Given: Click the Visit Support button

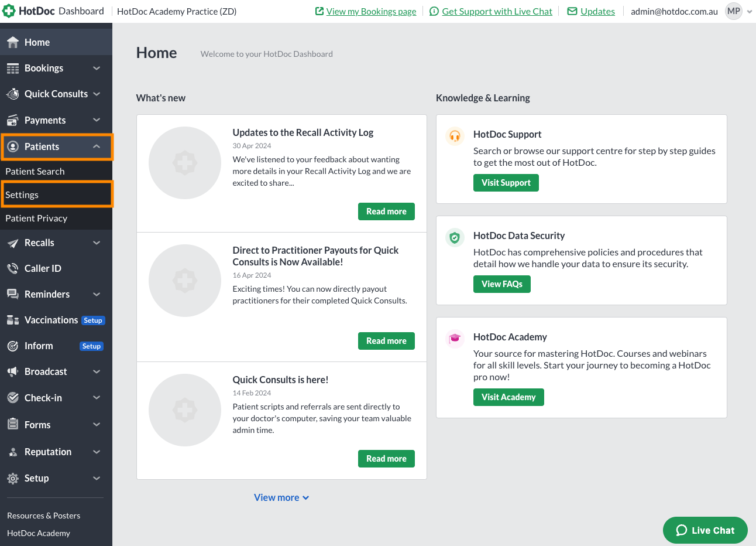Looking at the screenshot, I should pos(506,183).
